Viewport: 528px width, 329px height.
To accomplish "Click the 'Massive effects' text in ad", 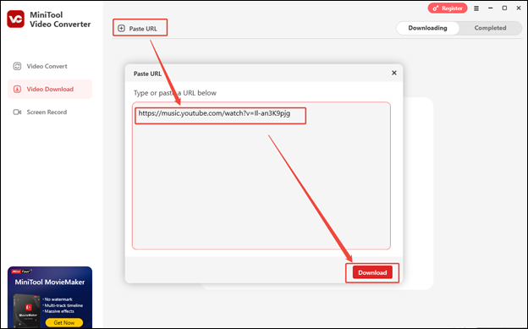I will [58, 311].
